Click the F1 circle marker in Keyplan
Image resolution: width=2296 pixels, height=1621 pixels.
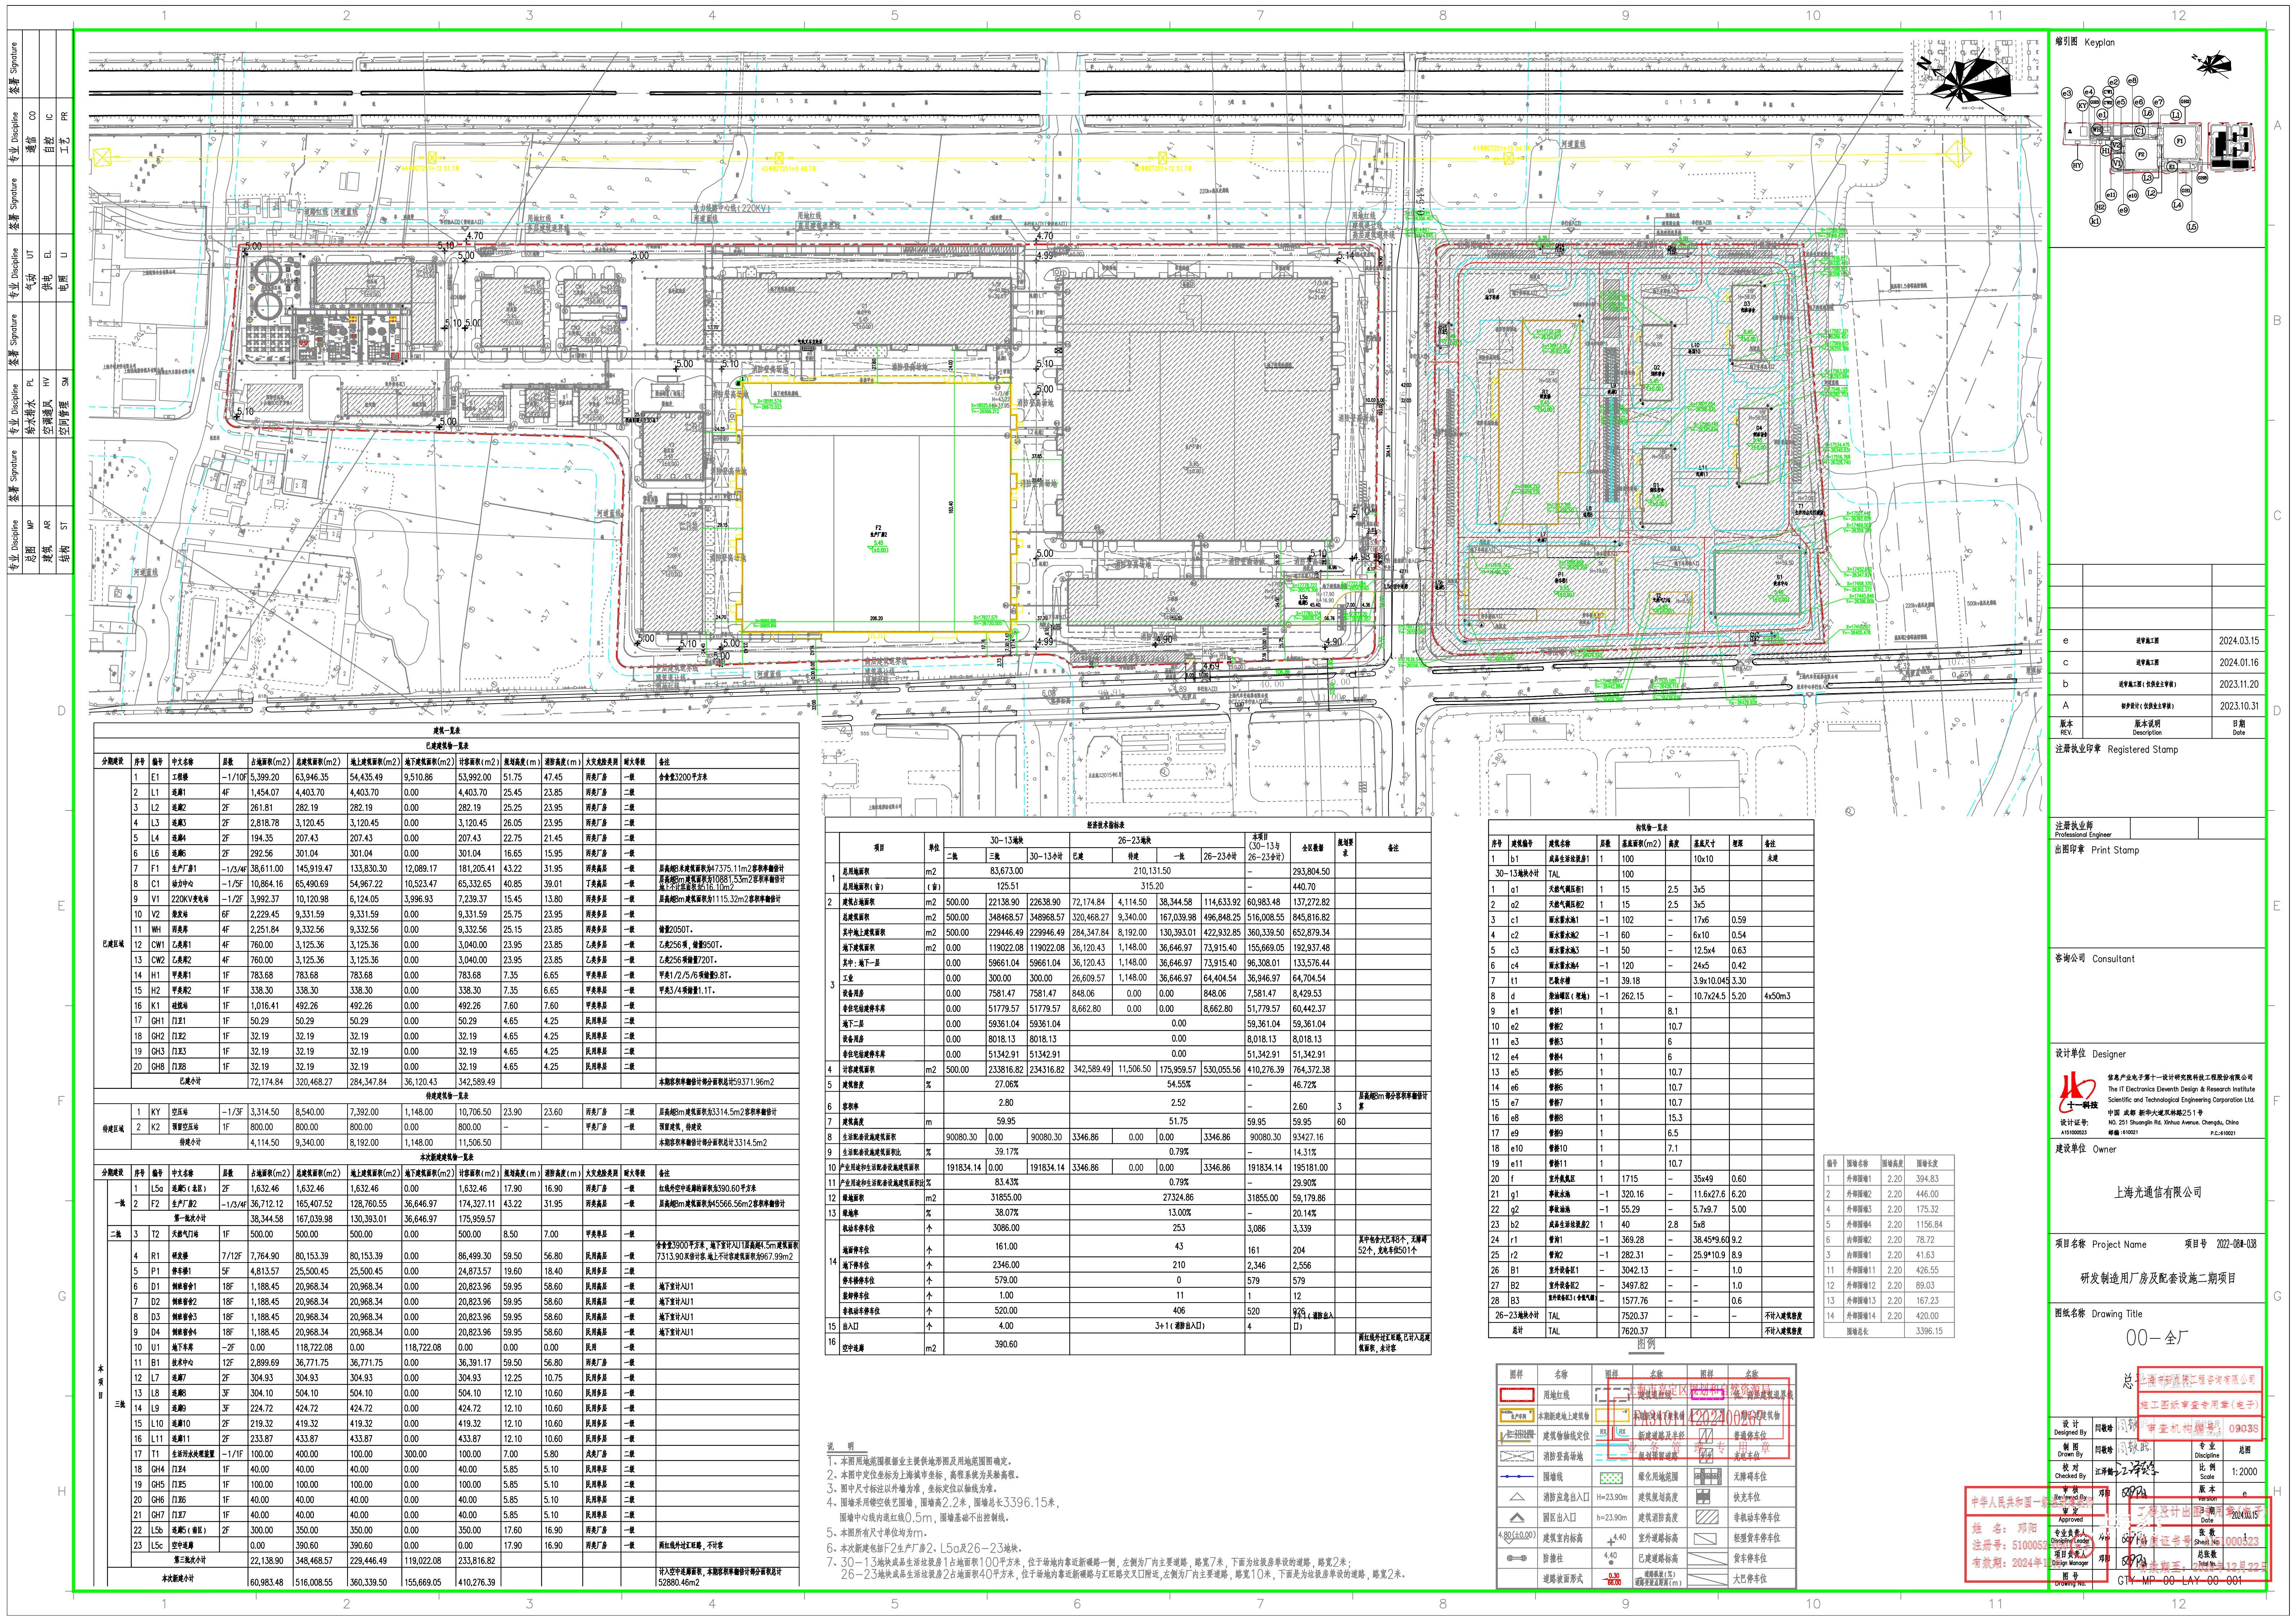[x=2180, y=141]
